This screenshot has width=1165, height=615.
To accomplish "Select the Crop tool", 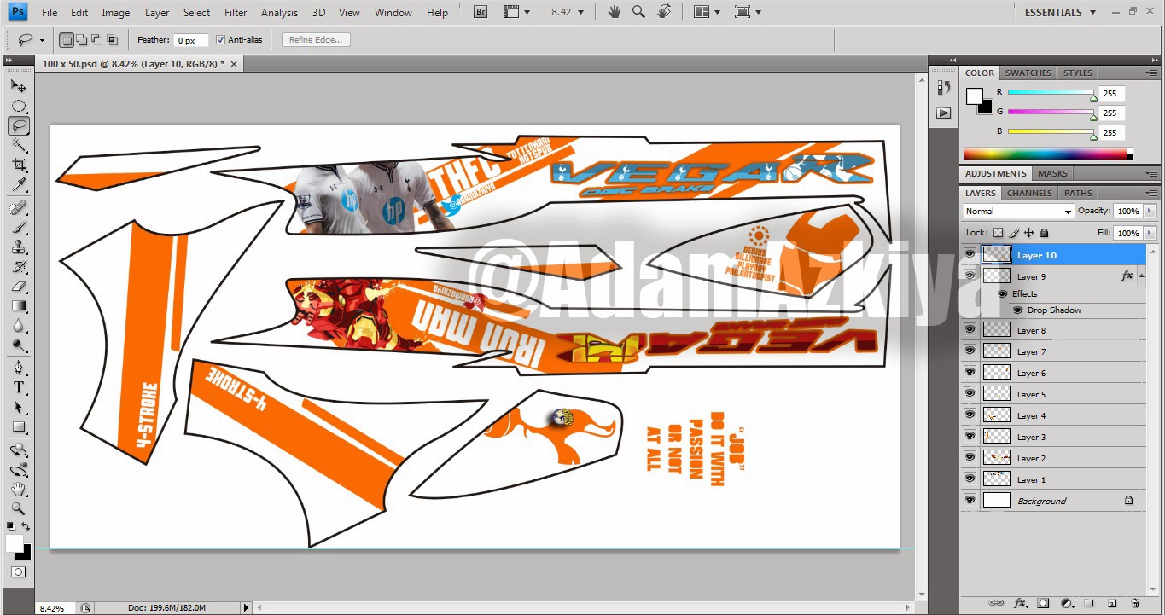I will coord(18,165).
